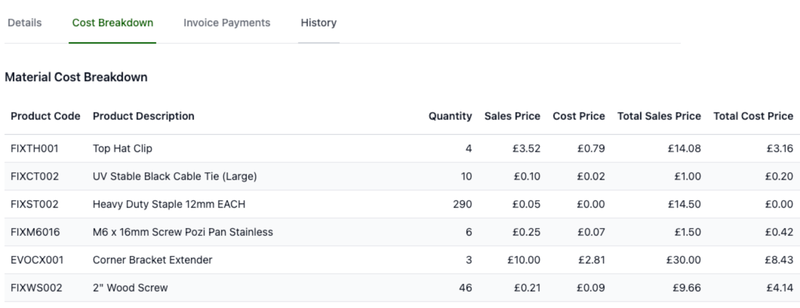Select product code FIXTH001
Viewport: 800px width, 308px height.
(34, 148)
